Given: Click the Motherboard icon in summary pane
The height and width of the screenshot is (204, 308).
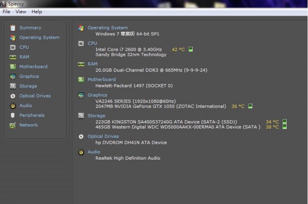Looking at the screenshot, I should (x=81, y=79).
